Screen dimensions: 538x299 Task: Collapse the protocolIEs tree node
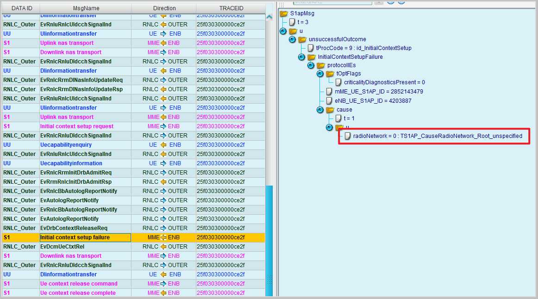[311, 65]
